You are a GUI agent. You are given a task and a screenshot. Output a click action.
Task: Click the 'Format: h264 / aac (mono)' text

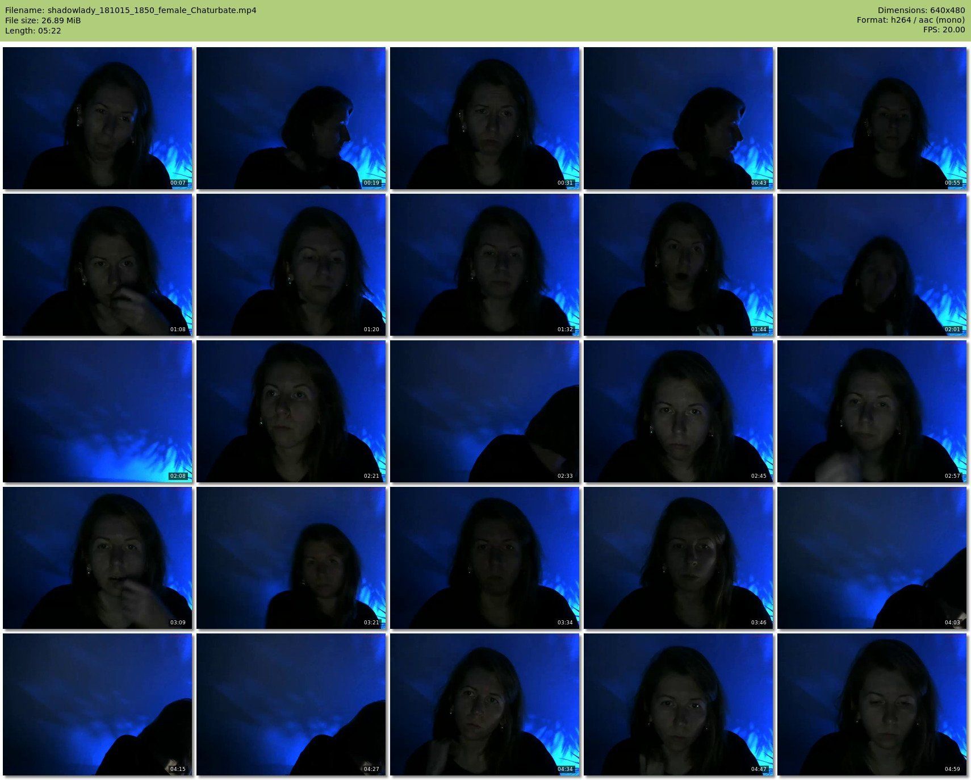[911, 20]
